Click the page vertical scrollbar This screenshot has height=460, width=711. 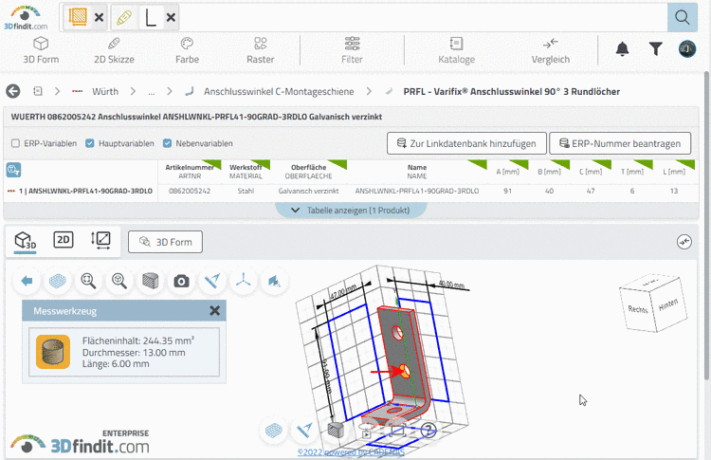pos(707,227)
